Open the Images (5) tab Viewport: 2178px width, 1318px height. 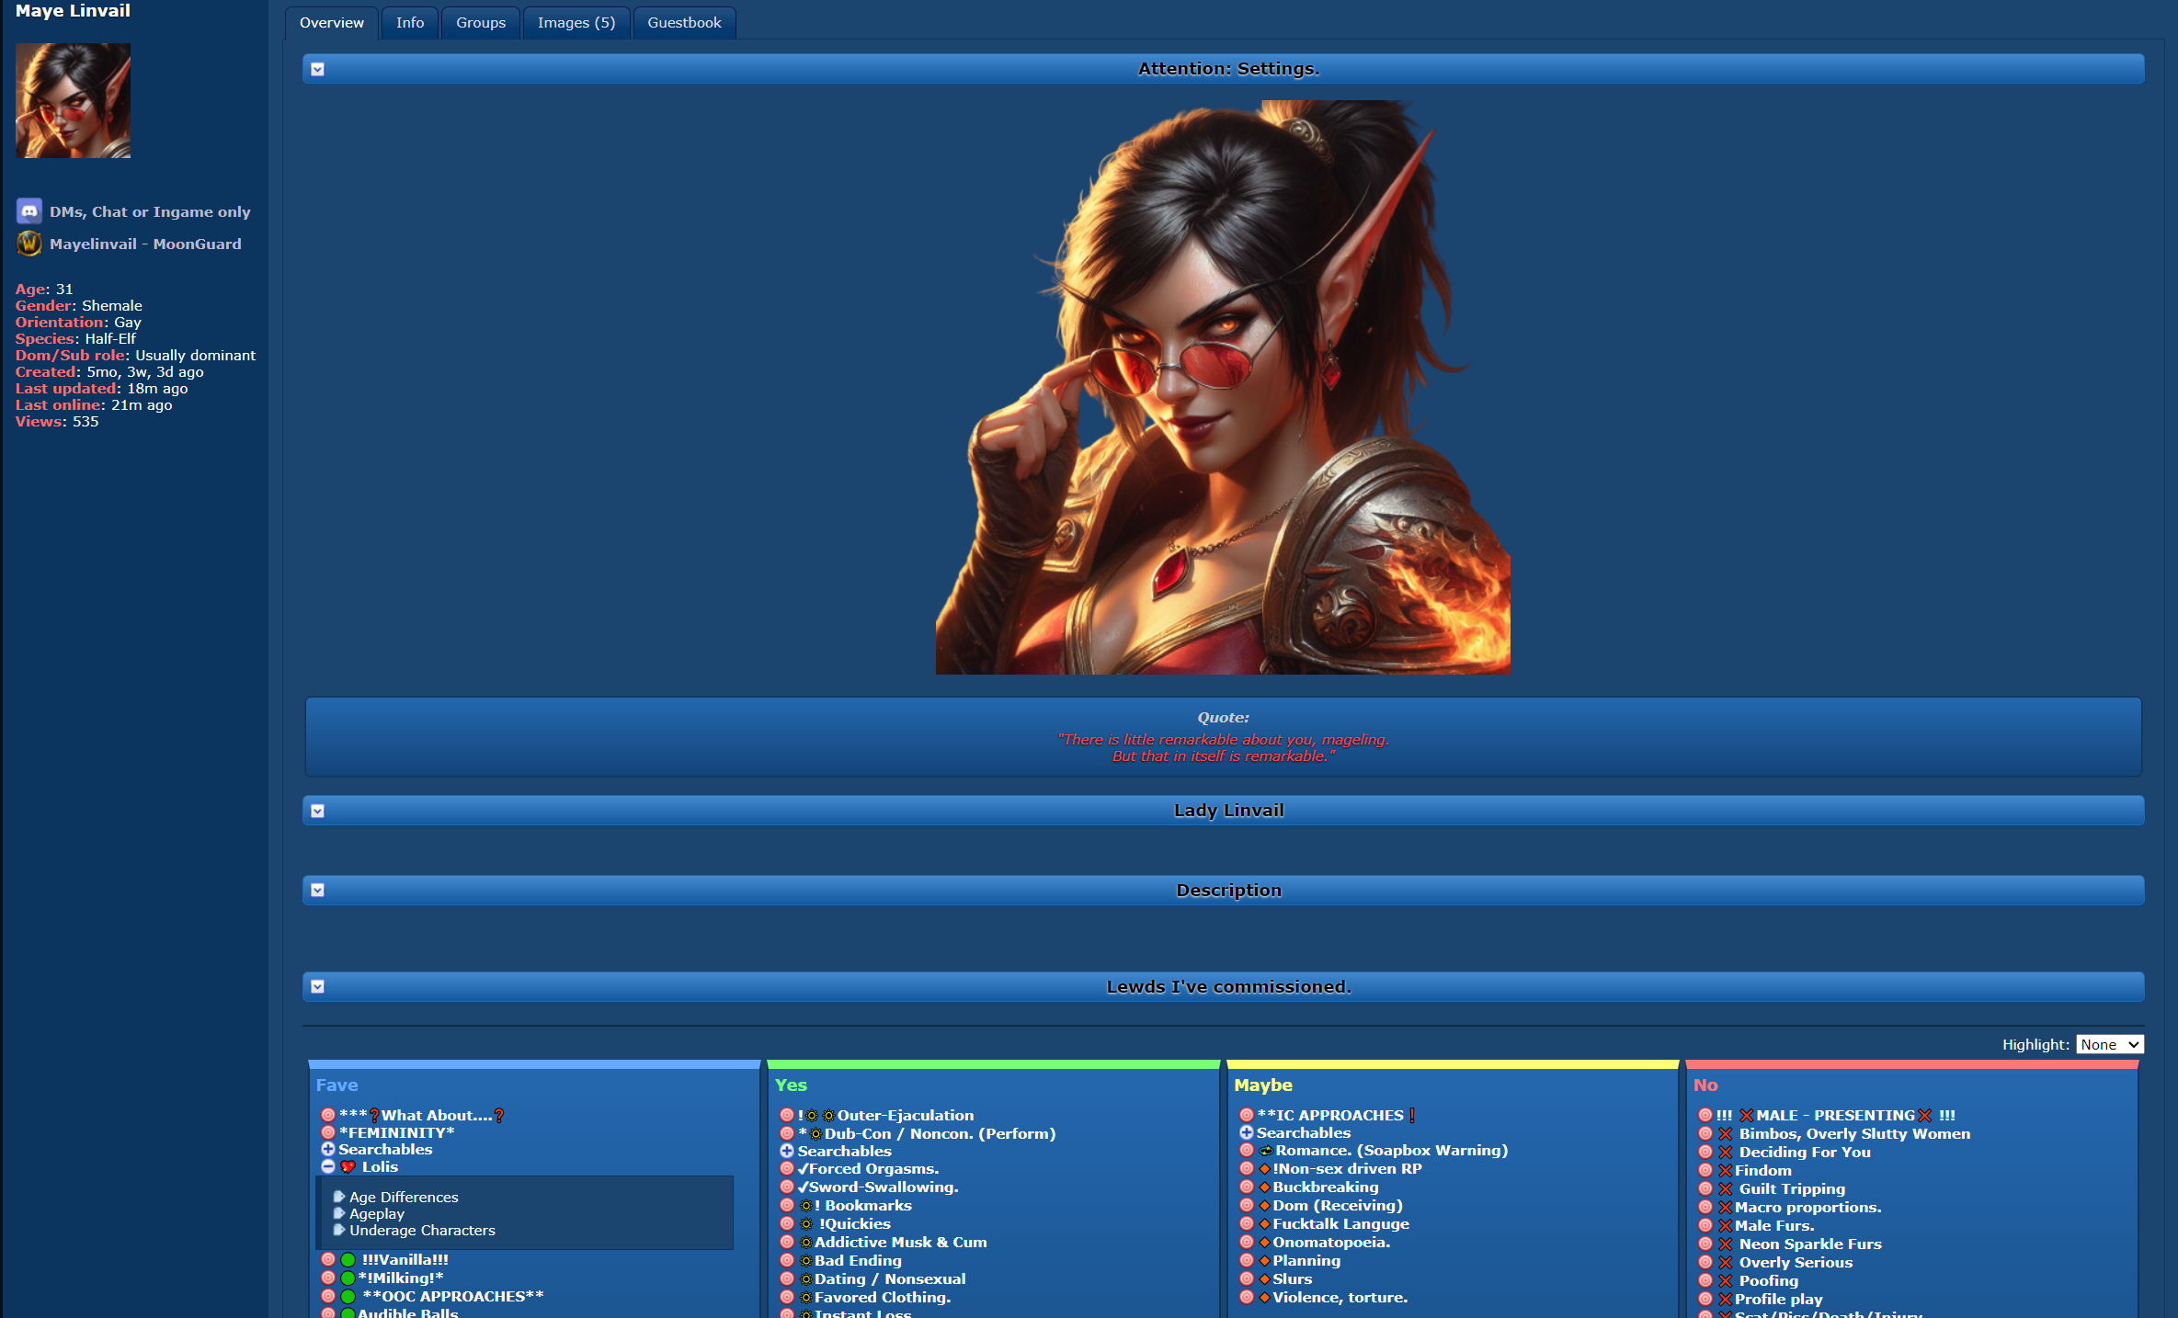[x=576, y=23]
